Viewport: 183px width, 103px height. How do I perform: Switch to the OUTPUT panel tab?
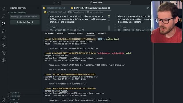pyautogui.click(x=61, y=34)
